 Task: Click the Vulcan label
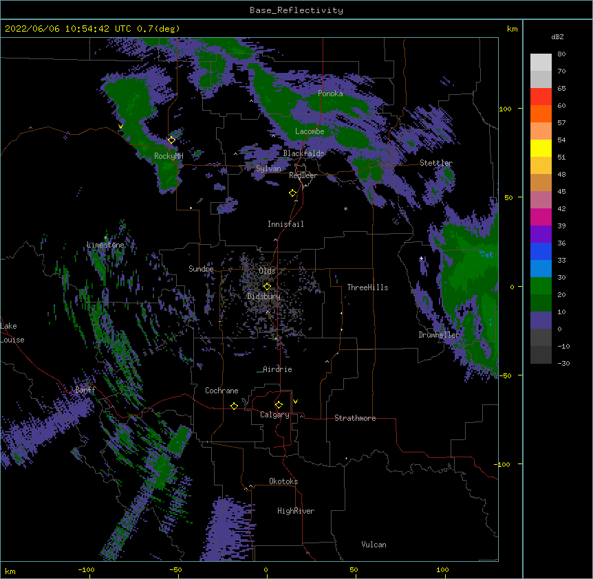click(x=374, y=545)
